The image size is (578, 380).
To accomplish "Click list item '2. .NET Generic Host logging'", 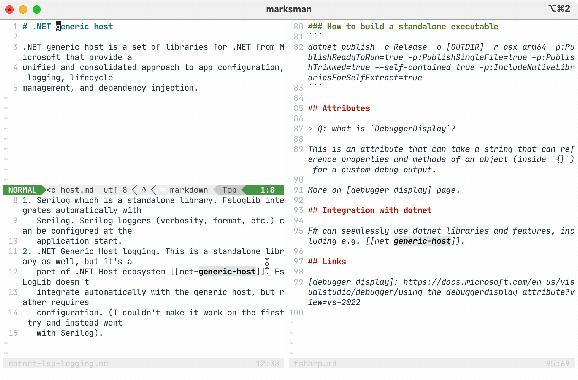I will pyautogui.click(x=91, y=251).
